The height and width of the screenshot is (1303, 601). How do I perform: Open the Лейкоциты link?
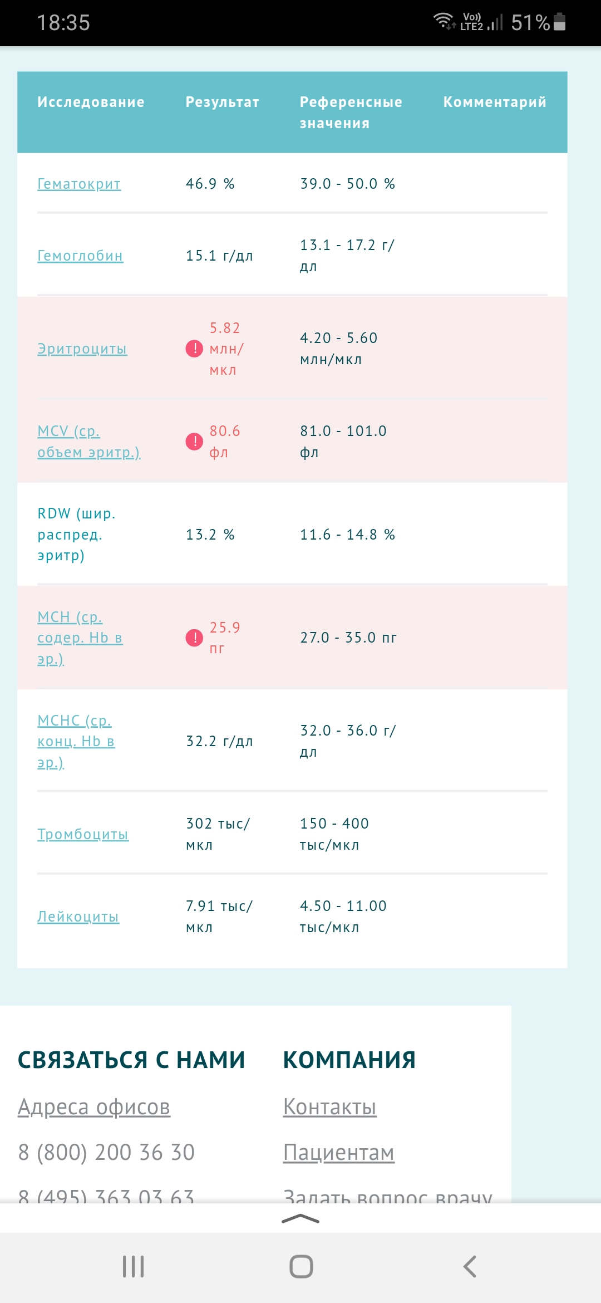point(78,917)
